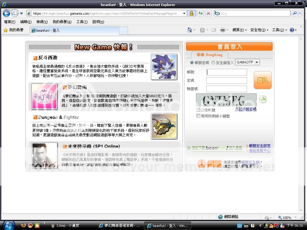Select the 安全鎖登入 radio button
Image resolution: width=307 pixels, height=230 pixels.
213,63
